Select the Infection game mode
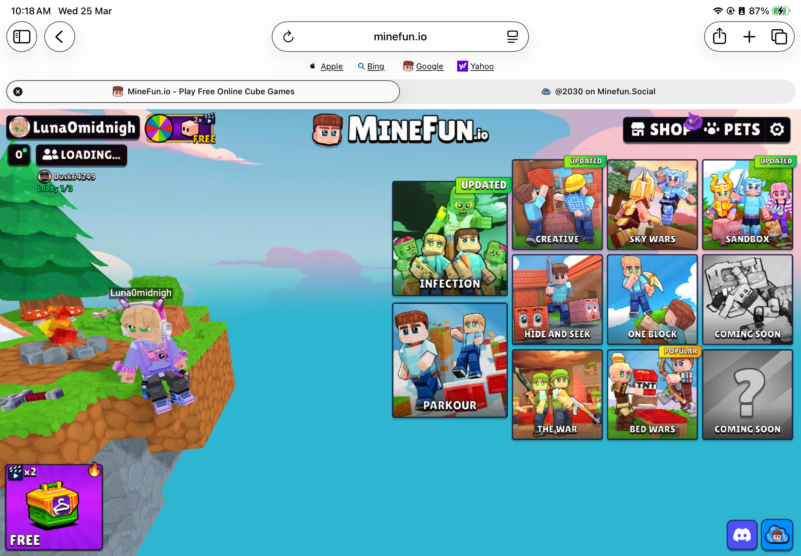The image size is (801, 556). coord(449,239)
